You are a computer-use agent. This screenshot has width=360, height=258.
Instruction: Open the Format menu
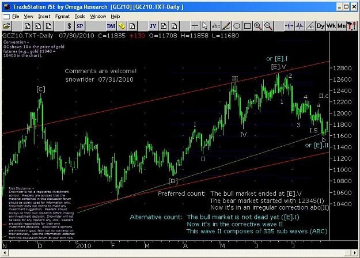click(62, 16)
